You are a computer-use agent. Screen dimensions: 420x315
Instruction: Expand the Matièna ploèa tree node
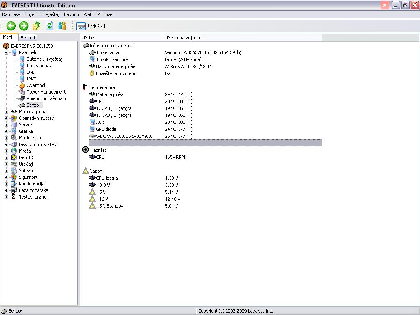point(7,112)
